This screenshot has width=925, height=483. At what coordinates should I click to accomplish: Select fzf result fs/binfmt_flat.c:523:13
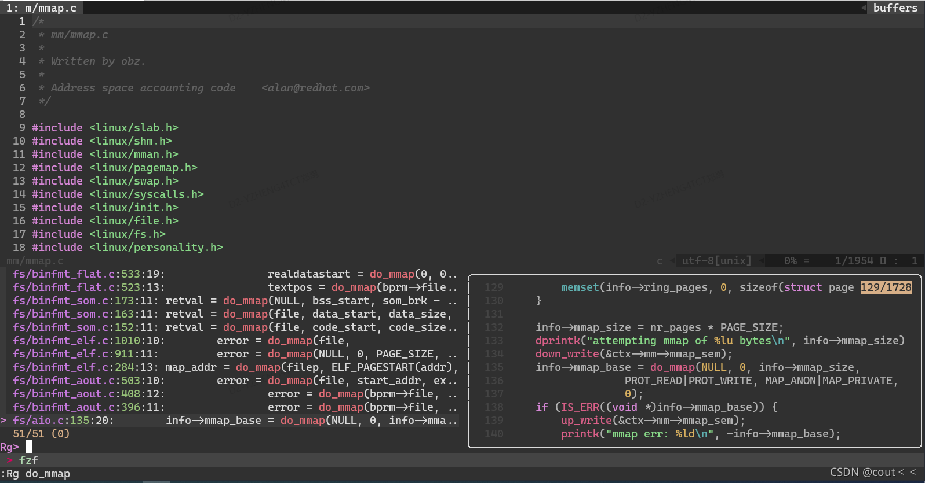pyautogui.click(x=235, y=287)
